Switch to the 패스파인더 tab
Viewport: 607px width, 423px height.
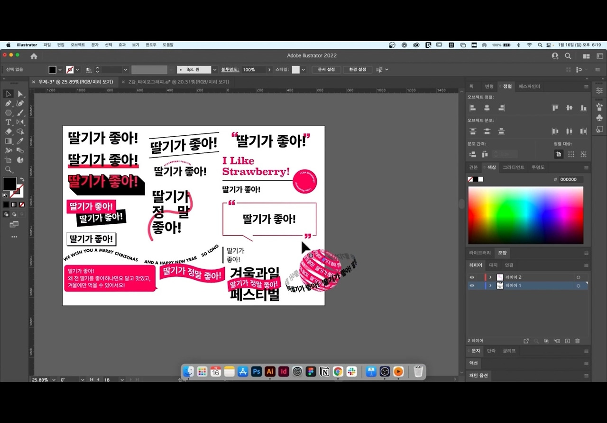(x=530, y=87)
